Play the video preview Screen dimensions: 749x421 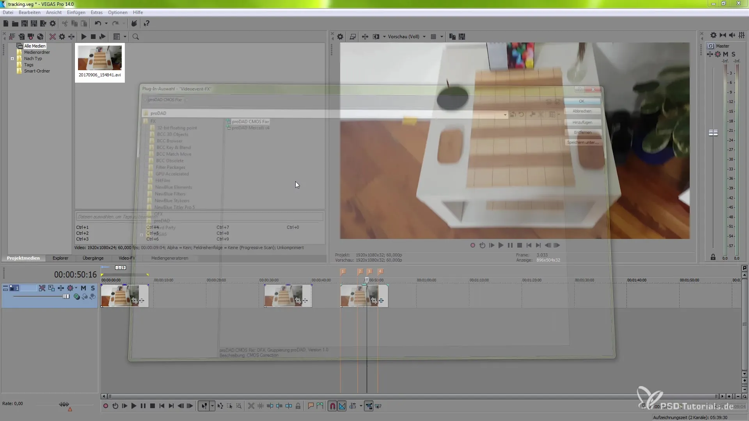coord(501,245)
